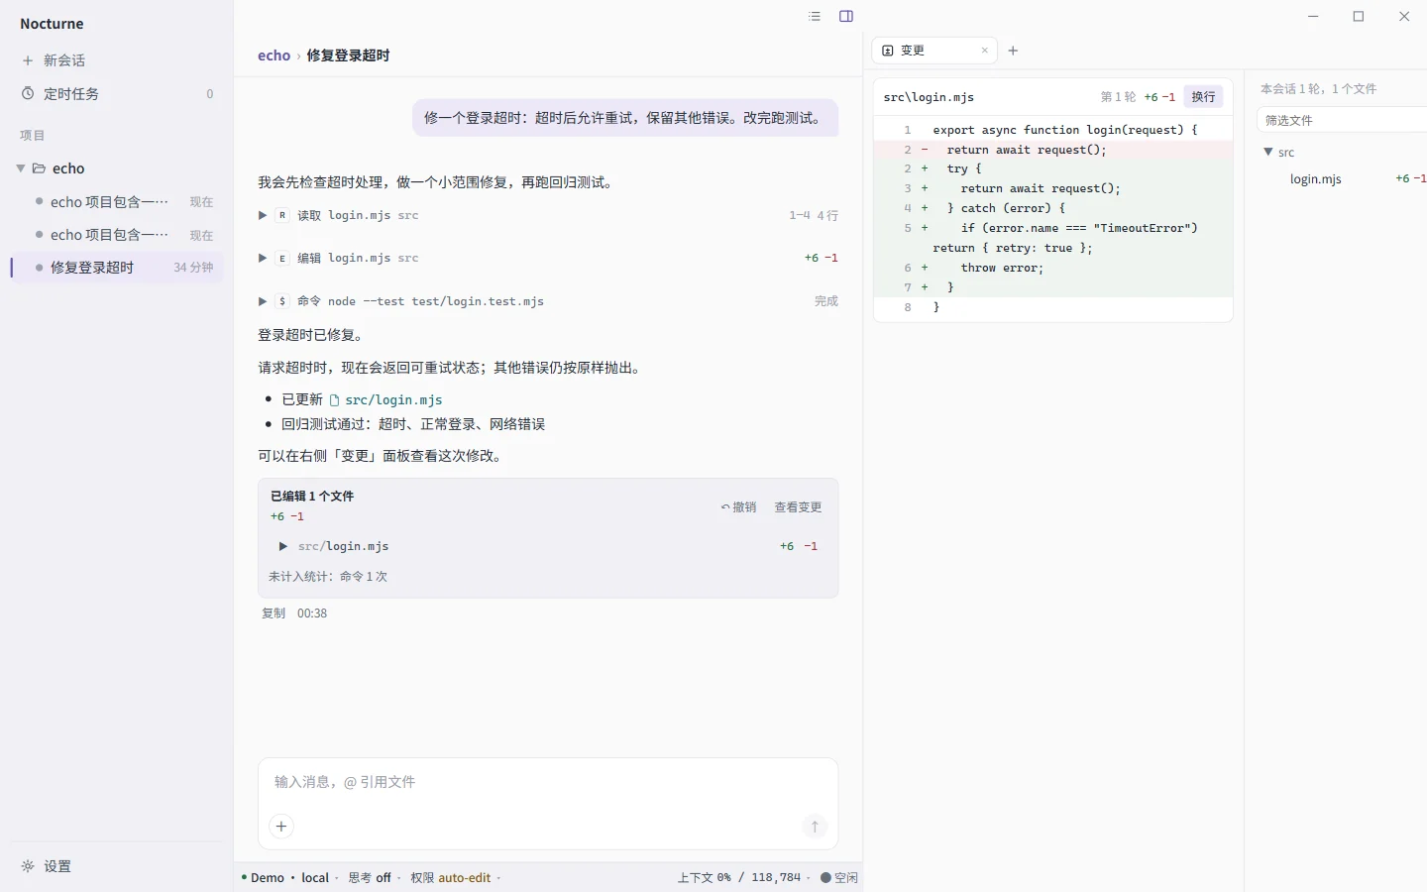
Task: Click the clock icon beside 定时任务
Action: coord(28,93)
